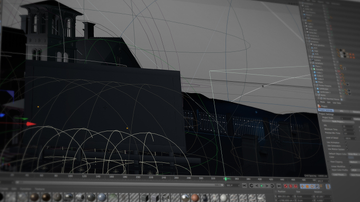Screen dimensions: 360x202
Task: Click the Scale Project button
Action: pyautogui.click(x=338, y=122)
